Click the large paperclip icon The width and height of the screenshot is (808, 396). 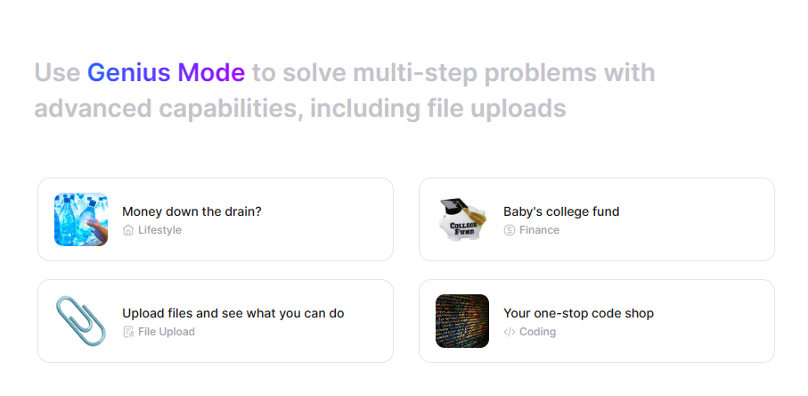point(81,321)
